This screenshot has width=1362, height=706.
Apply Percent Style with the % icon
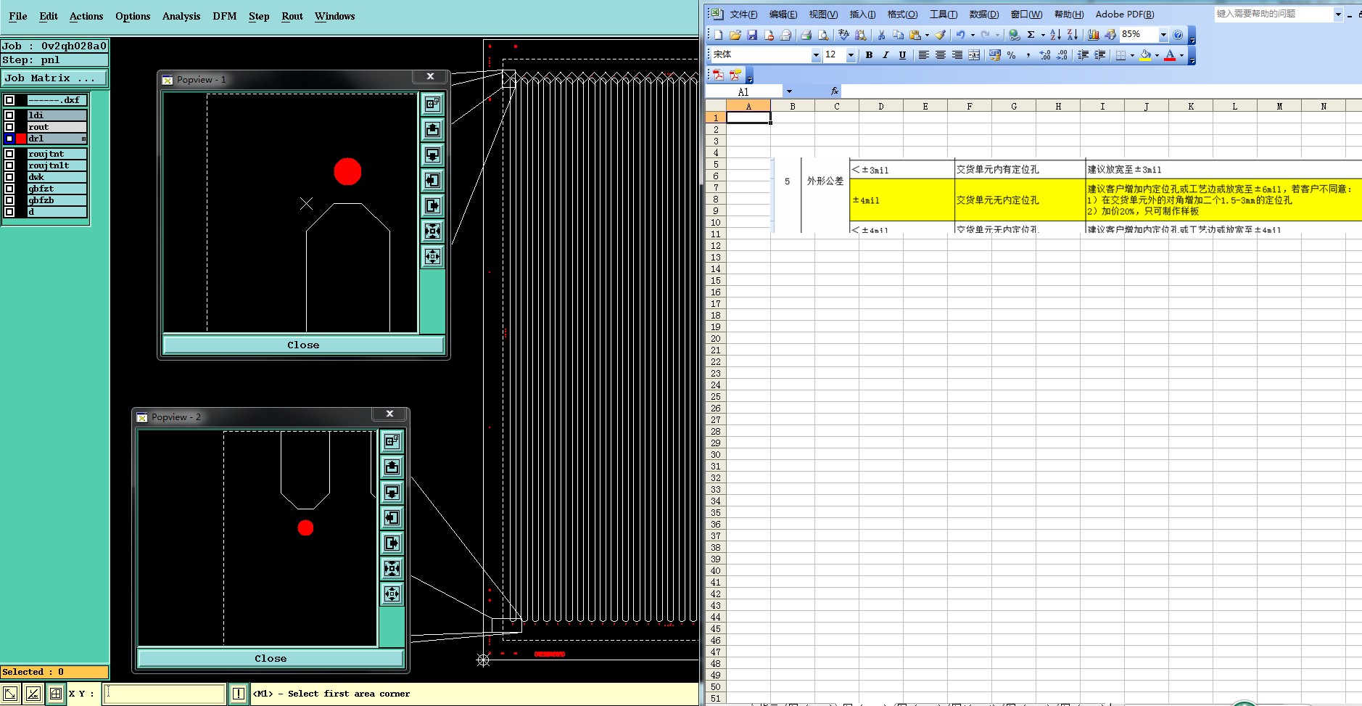(x=1011, y=55)
